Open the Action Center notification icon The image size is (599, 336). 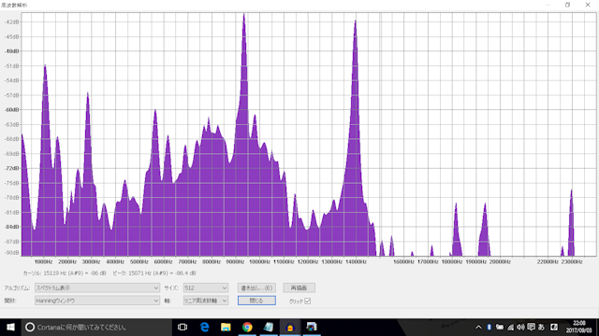(x=531, y=328)
